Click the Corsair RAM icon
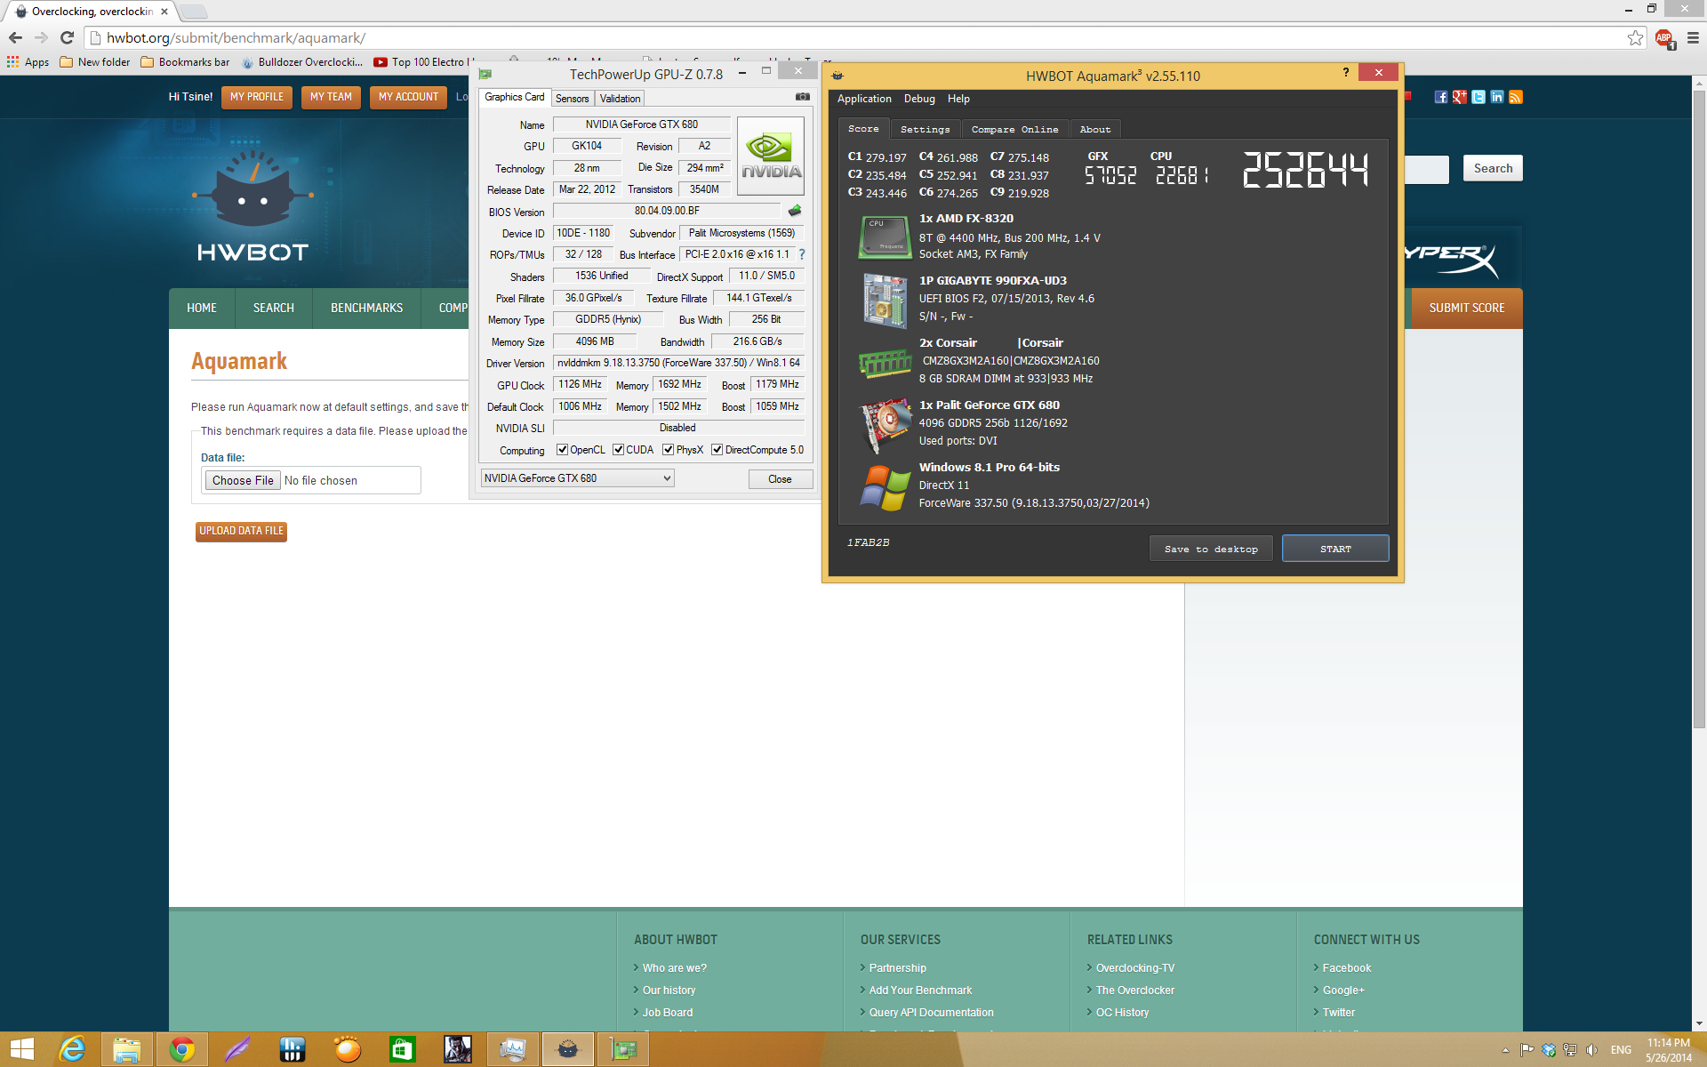Image resolution: width=1707 pixels, height=1067 pixels. point(885,362)
